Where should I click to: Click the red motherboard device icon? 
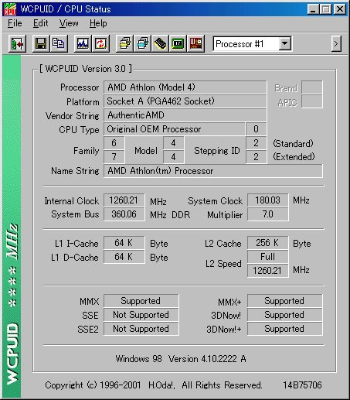pyautogui.click(x=195, y=44)
